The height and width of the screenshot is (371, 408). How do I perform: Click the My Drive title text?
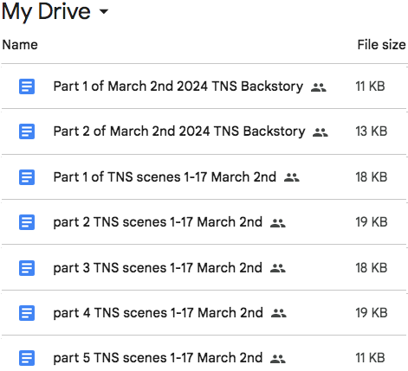pos(46,11)
